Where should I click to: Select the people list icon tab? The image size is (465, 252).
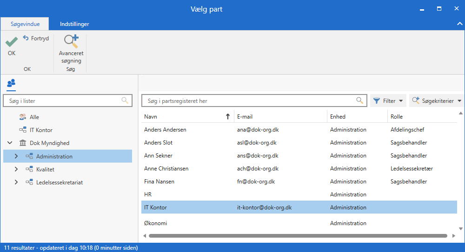[x=11, y=83]
